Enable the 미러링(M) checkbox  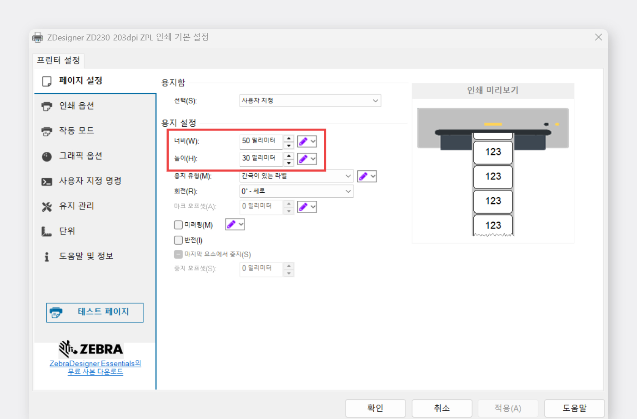click(178, 224)
